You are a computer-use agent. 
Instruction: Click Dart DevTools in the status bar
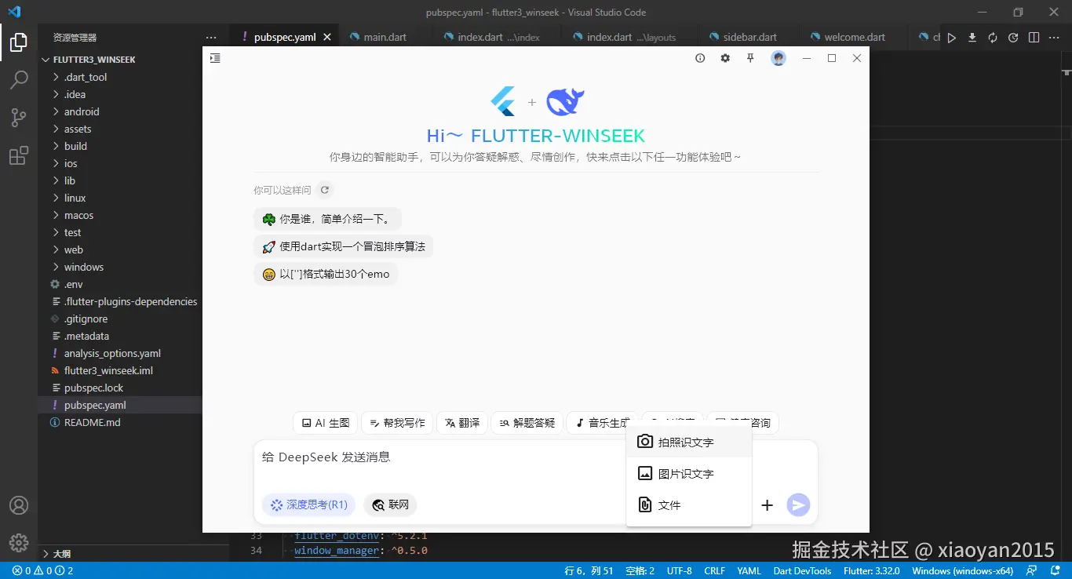802,570
